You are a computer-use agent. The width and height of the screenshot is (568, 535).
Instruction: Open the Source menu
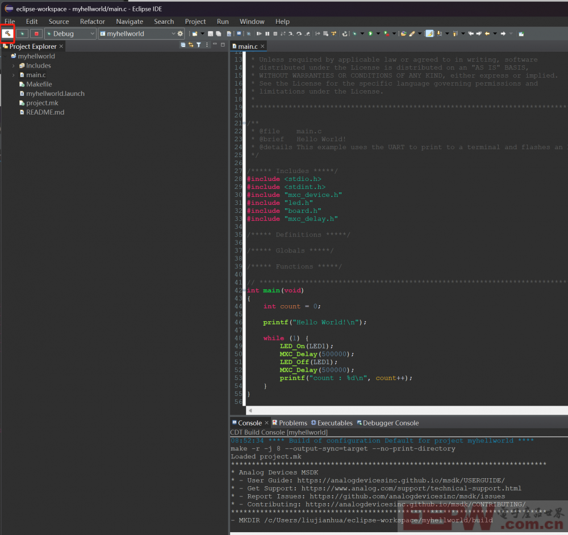(x=59, y=22)
